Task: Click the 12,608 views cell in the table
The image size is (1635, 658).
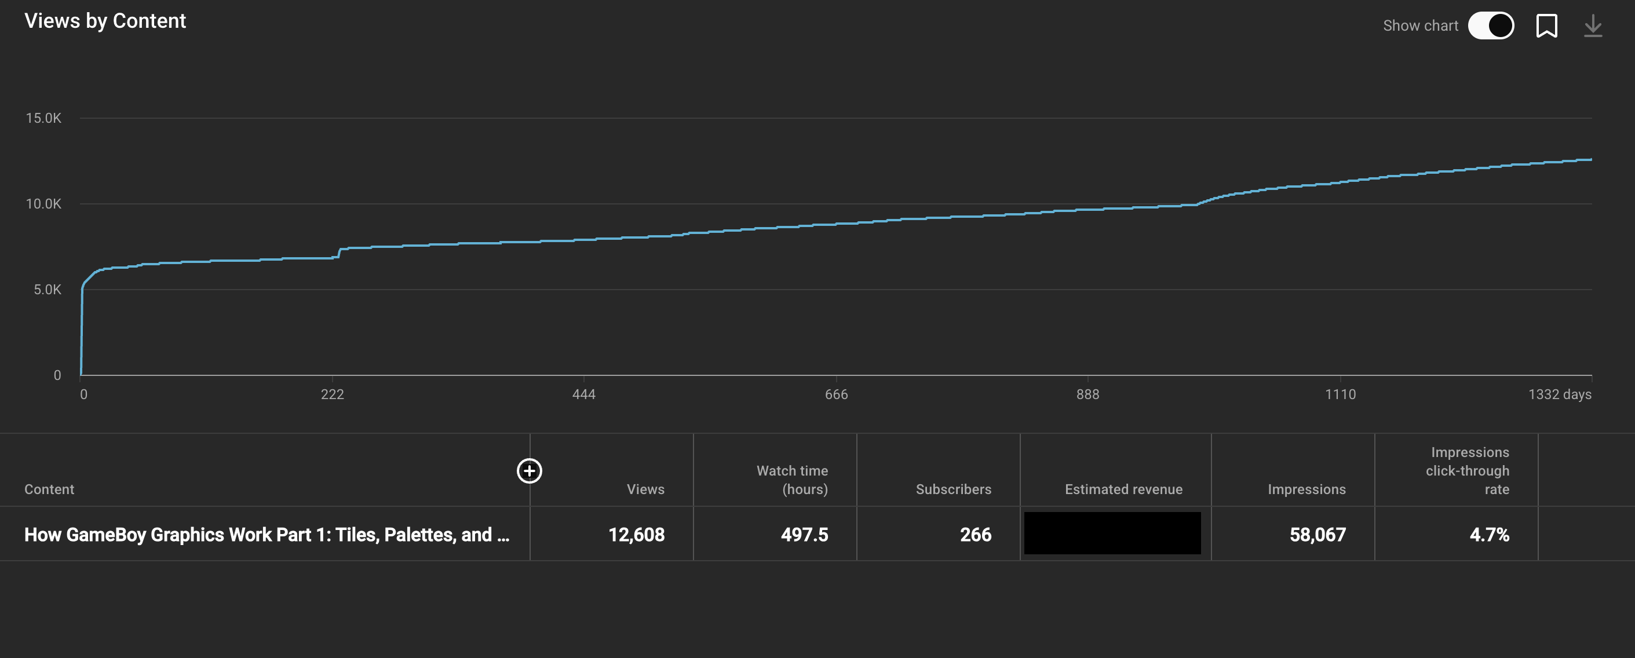Action: (636, 534)
